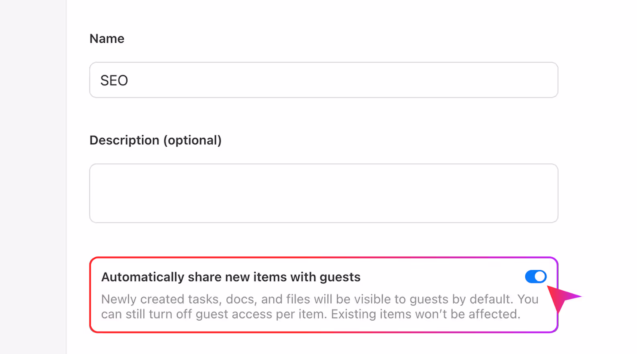Click the 'SEO' text in Name field

pos(114,81)
